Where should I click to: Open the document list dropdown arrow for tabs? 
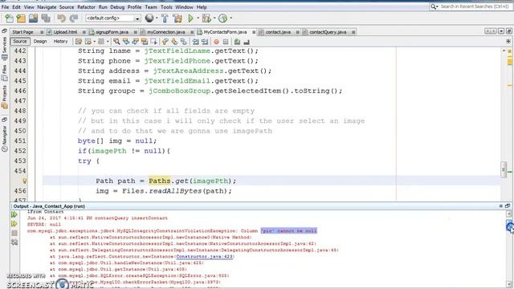(x=501, y=31)
